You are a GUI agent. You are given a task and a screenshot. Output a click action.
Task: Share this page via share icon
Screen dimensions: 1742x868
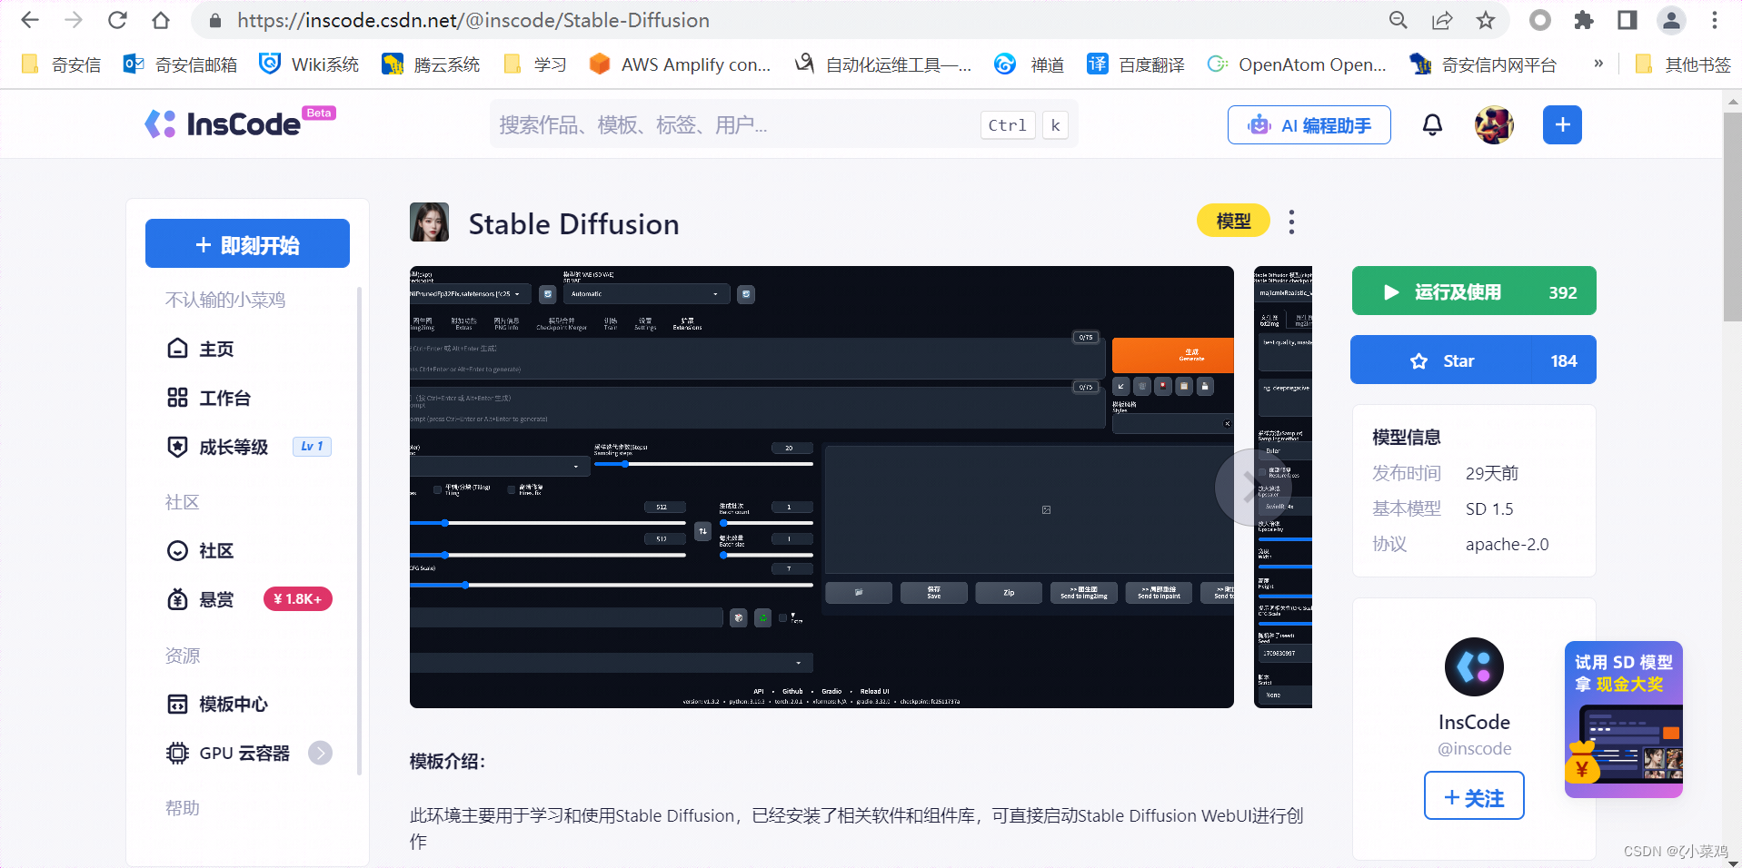click(x=1442, y=20)
